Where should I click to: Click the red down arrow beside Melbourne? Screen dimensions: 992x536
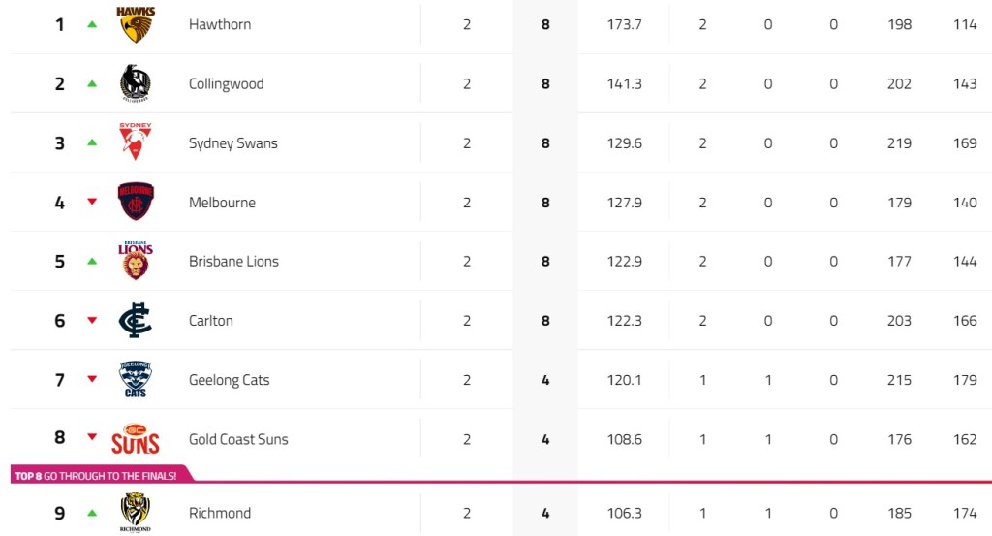[92, 202]
